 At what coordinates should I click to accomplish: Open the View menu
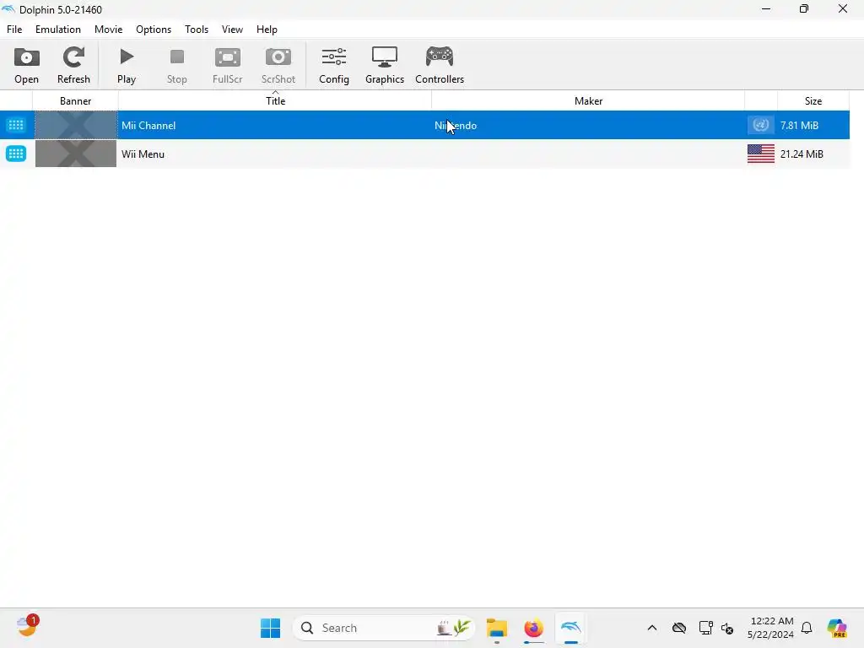233,30
